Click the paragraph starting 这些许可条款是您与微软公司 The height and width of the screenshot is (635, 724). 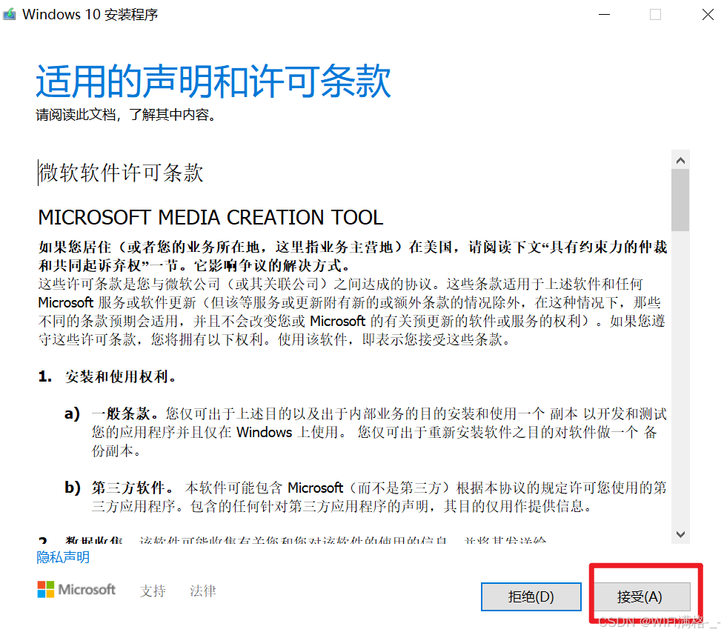click(352, 312)
